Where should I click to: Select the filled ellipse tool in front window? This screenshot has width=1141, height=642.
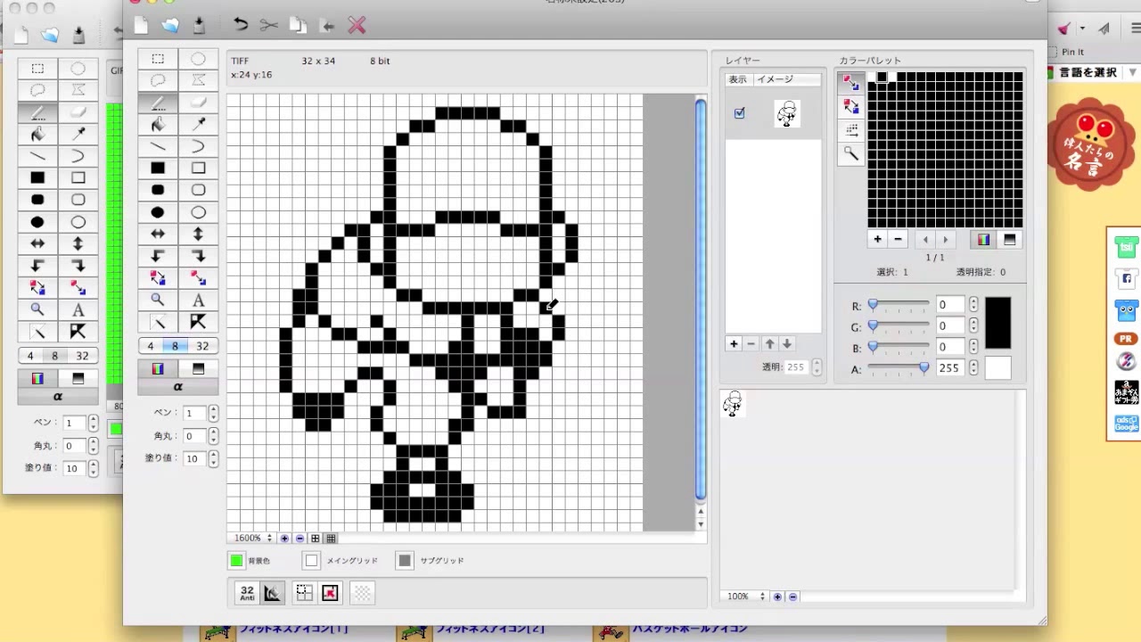[x=158, y=212]
